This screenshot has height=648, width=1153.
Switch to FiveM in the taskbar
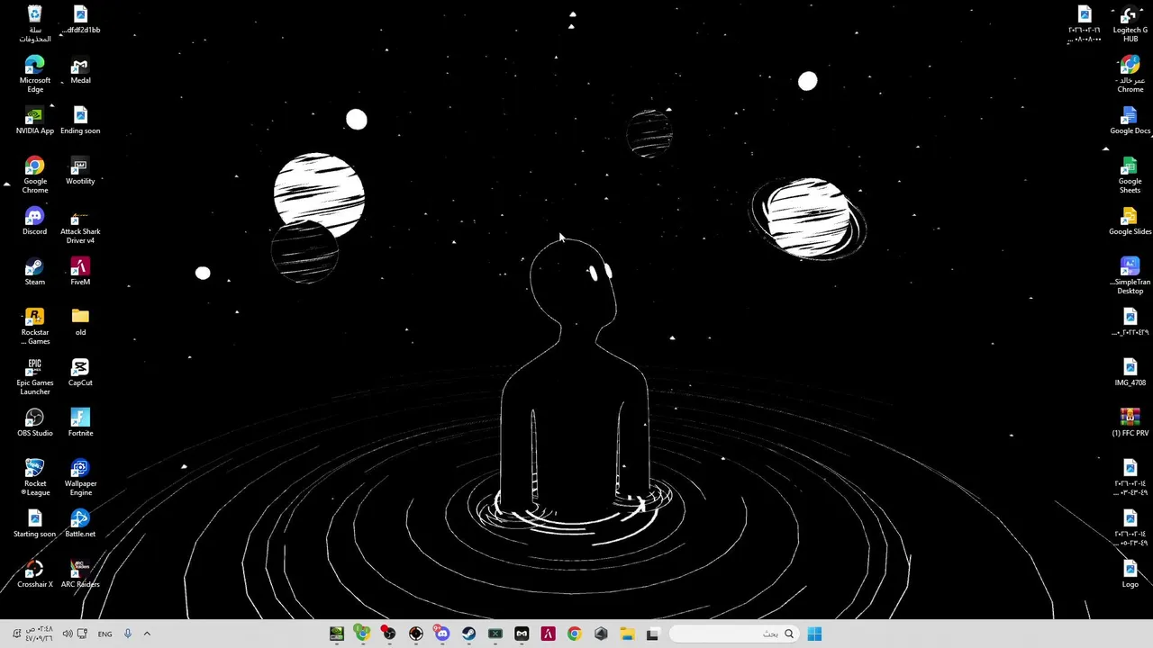(548, 634)
